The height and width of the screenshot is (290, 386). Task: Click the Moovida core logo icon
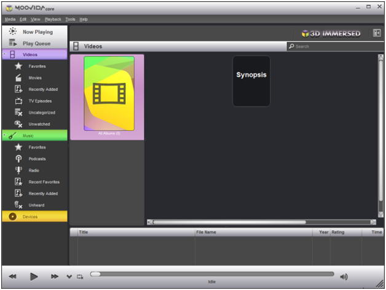[x=9, y=8]
